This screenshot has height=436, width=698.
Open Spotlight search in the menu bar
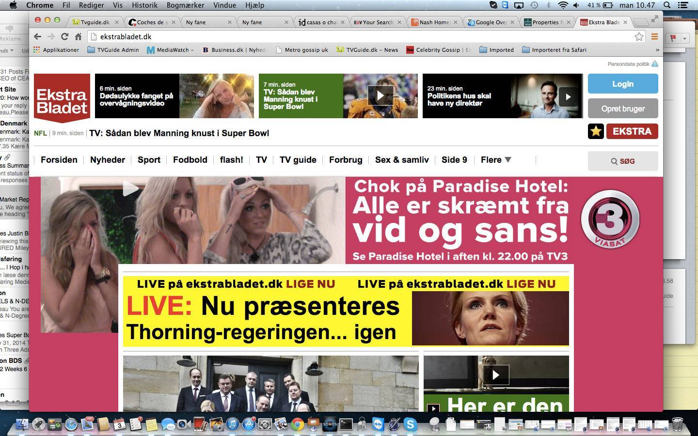(x=667, y=5)
